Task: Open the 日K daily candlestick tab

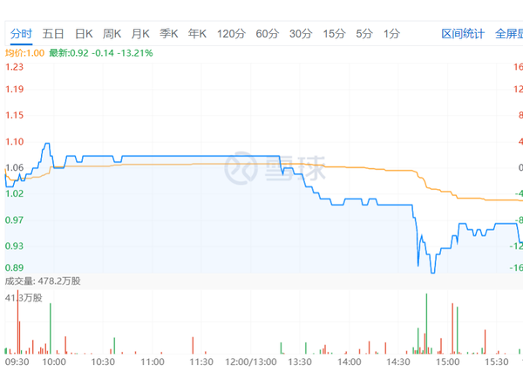Action: click(83, 34)
